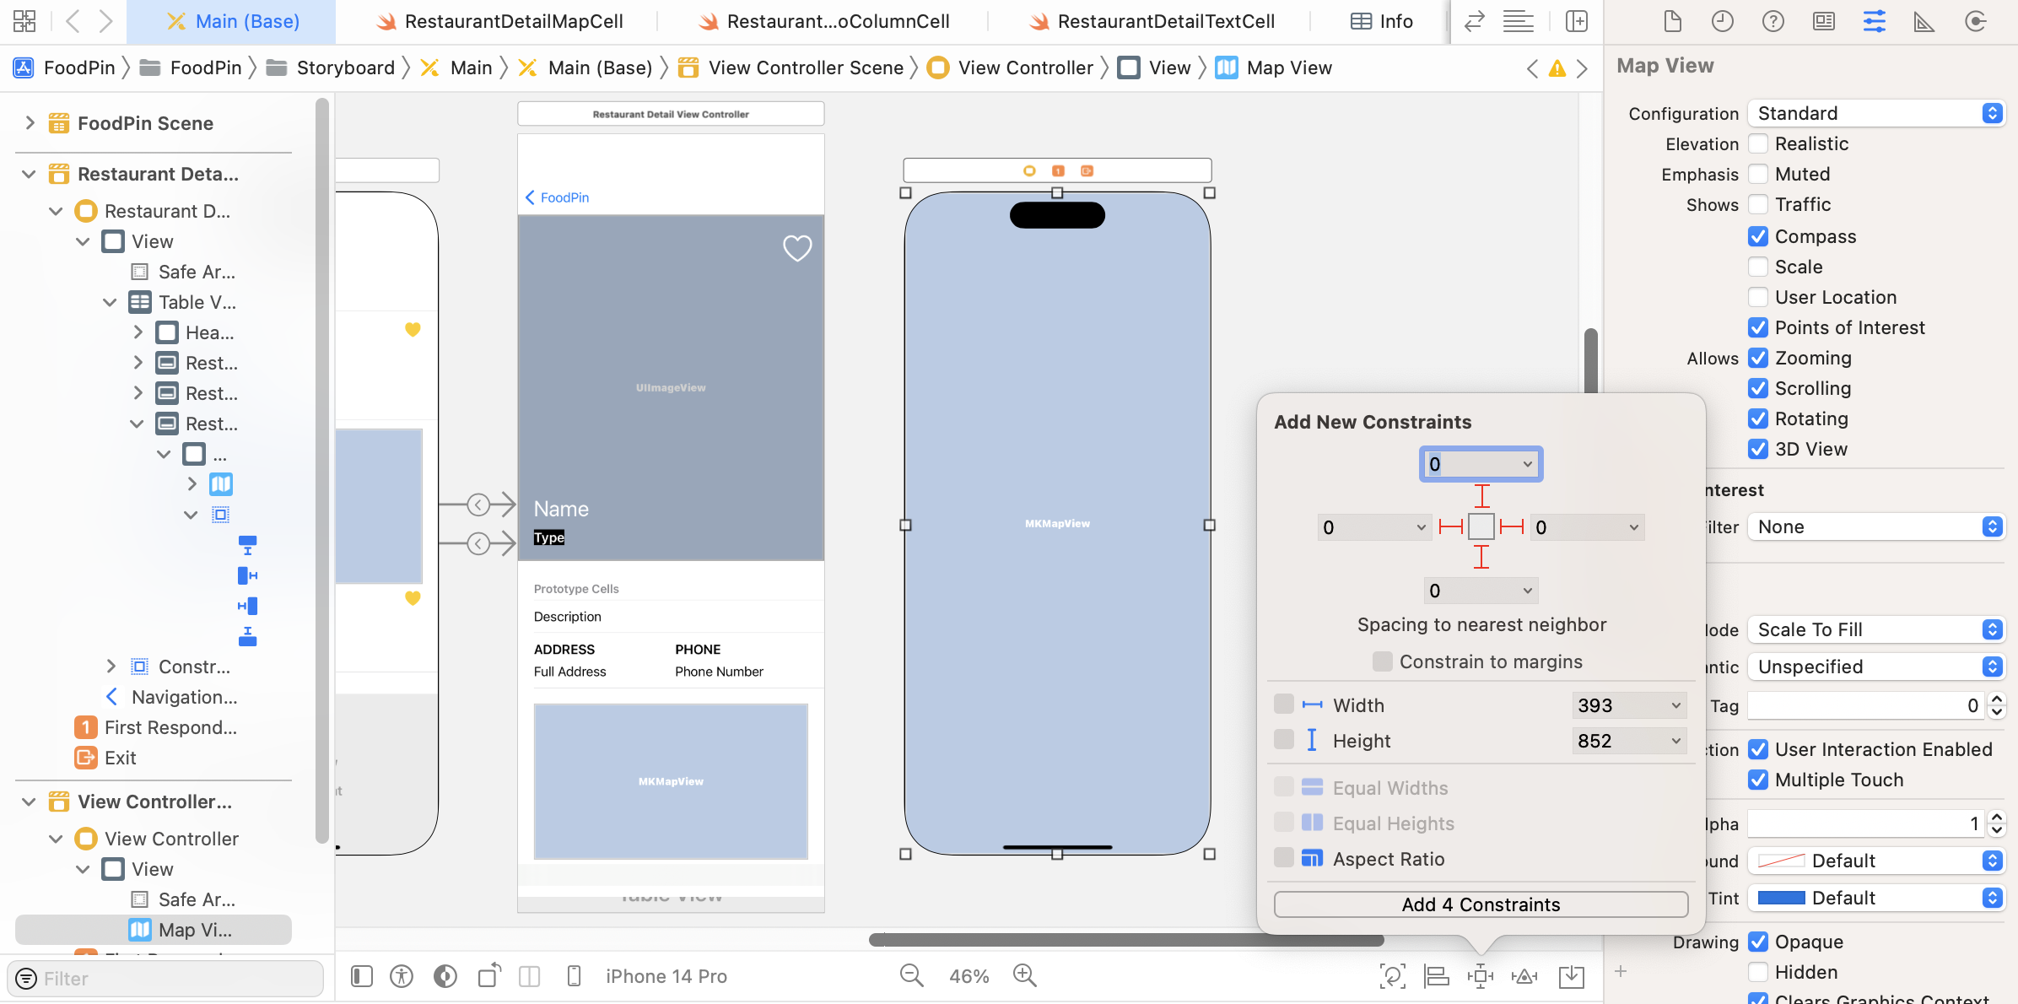Open the Identity inspector icon
This screenshot has width=2018, height=1004.
pos(1824,22)
